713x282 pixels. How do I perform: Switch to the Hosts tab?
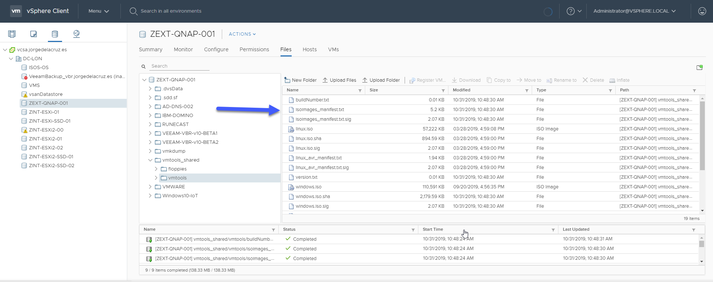[x=309, y=49]
